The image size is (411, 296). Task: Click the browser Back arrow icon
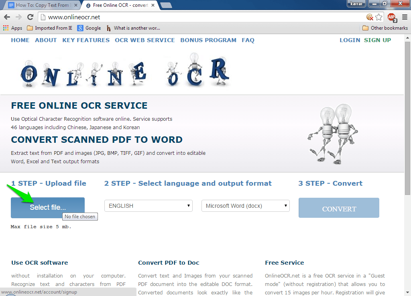point(7,17)
